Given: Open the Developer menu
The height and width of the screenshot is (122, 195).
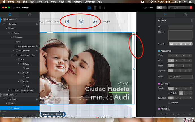Looking at the screenshot, I should click(90, 2).
